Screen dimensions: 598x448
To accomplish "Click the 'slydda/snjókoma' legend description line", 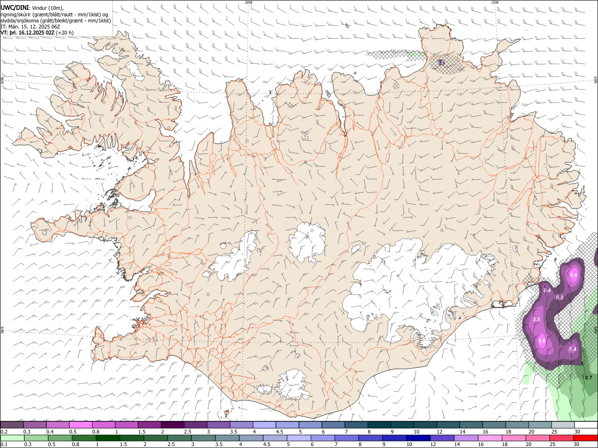I will pos(56,21).
